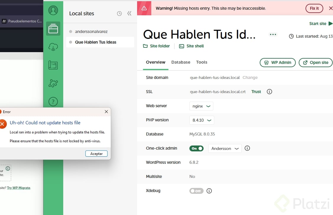333x215 pixels.
Task: Start the site with Start site button
Action: click(x=321, y=24)
